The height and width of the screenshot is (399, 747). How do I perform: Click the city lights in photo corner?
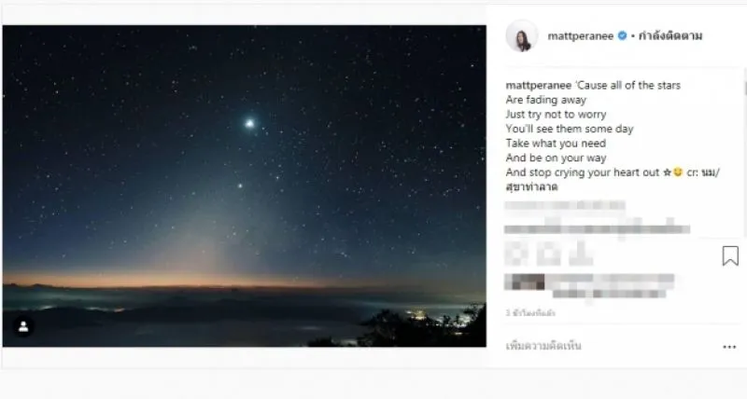click(429, 318)
